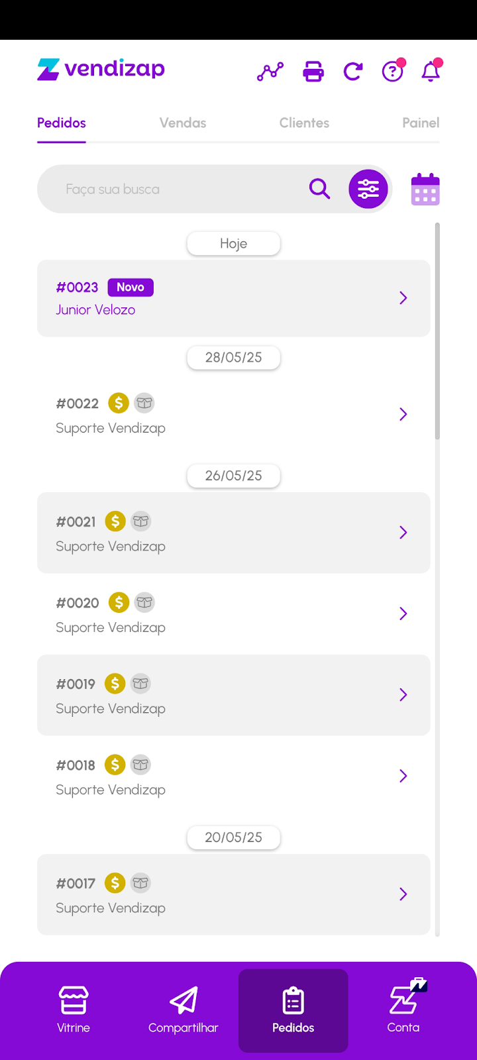Refresh the orders list

pos(352,71)
